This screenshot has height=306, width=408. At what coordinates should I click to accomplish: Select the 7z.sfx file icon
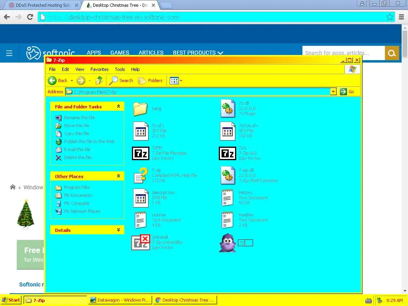point(141,131)
